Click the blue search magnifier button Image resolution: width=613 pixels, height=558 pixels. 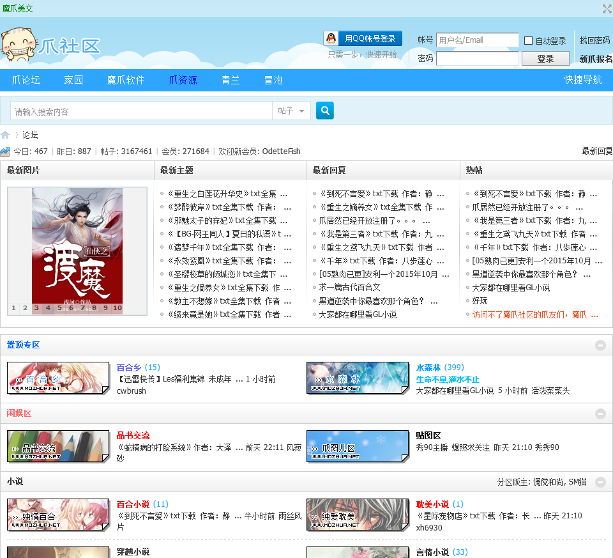tap(324, 111)
